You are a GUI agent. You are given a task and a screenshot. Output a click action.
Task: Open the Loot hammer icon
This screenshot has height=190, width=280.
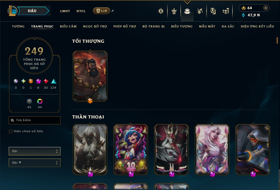pyautogui.click(x=200, y=11)
